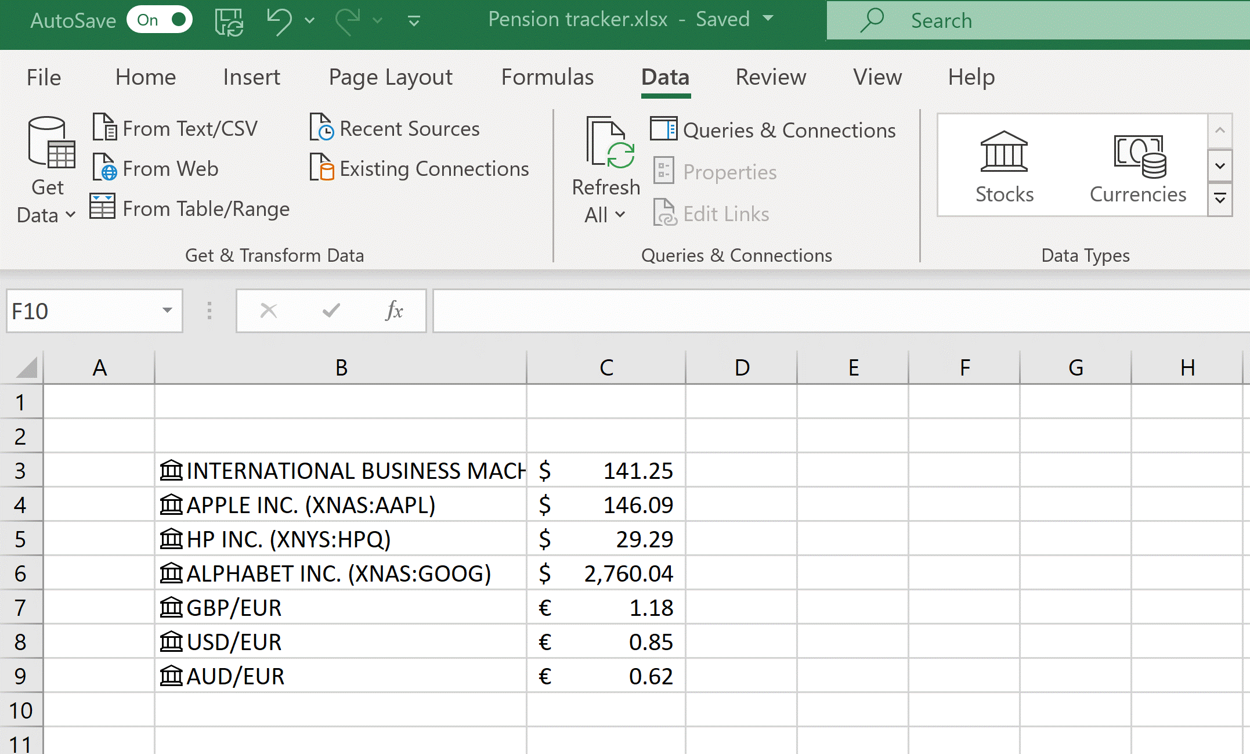
Task: Click inside the formula bar
Action: coord(841,311)
